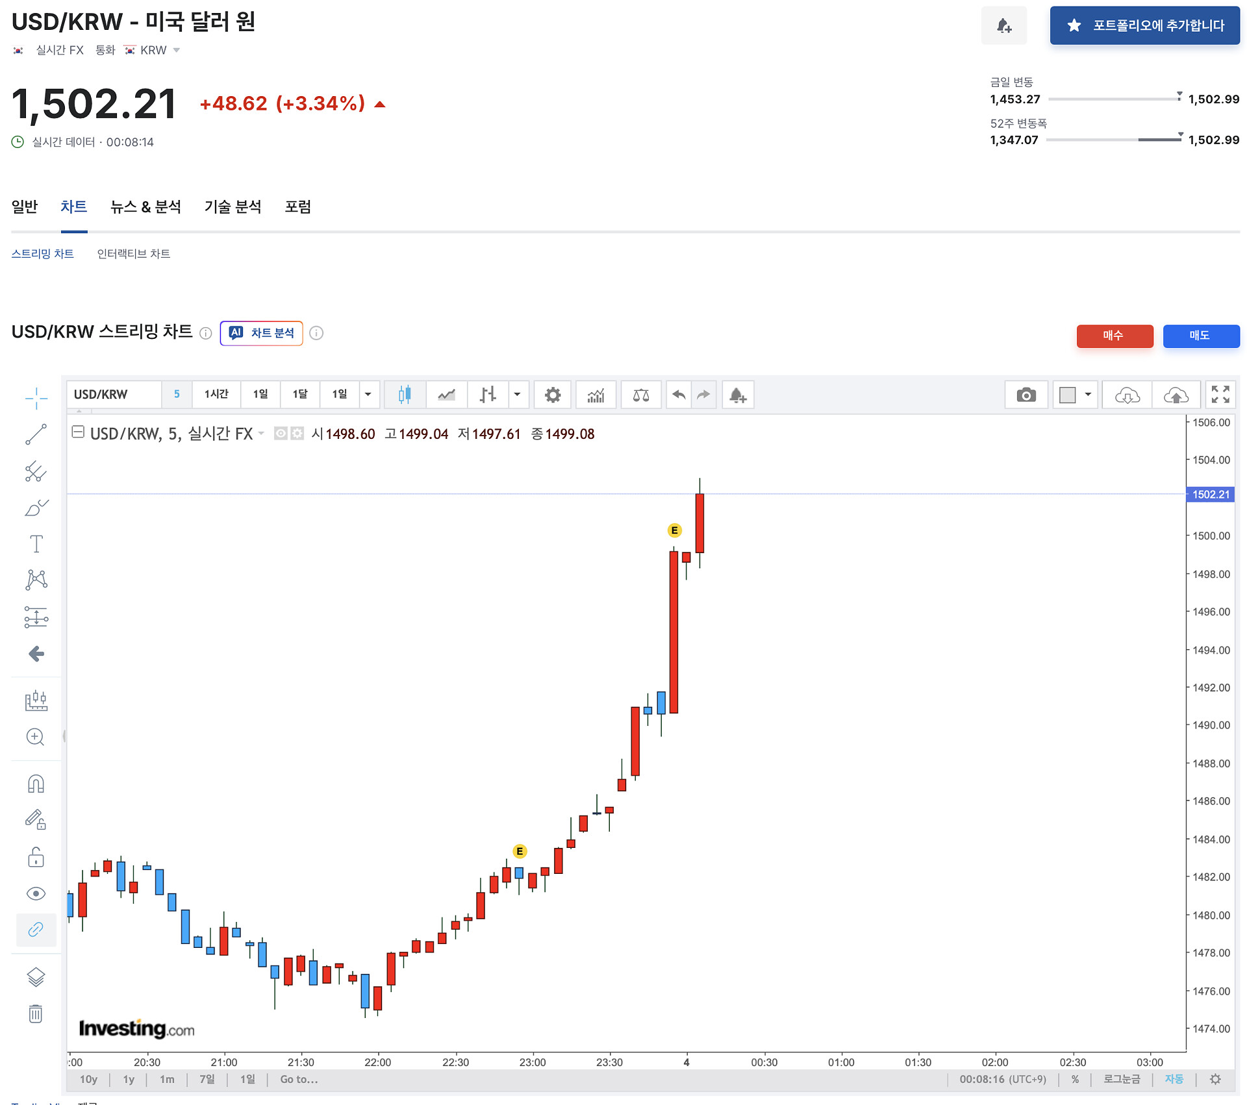The height and width of the screenshot is (1105, 1247).
Task: Click the trash remove drawings icon
Action: (36, 1013)
